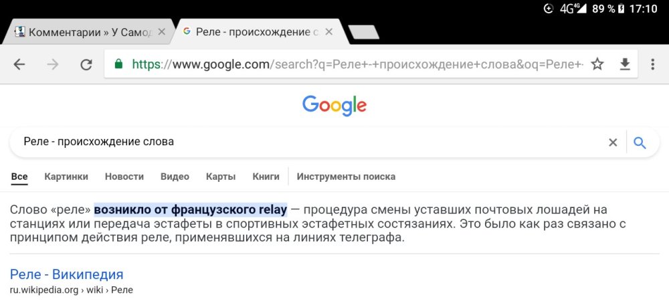Click the Google logo
This screenshot has width=669, height=301.
click(x=334, y=105)
